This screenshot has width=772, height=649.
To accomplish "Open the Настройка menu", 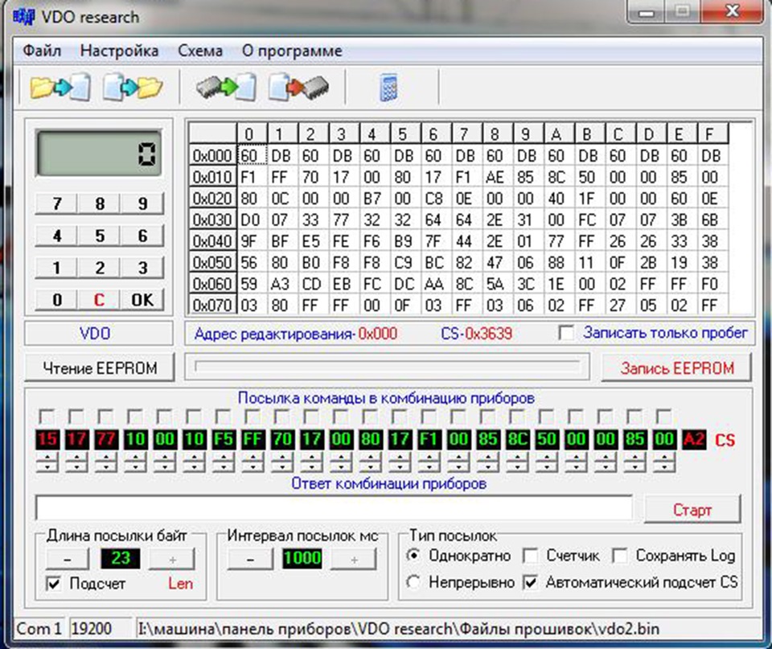I will (119, 51).
